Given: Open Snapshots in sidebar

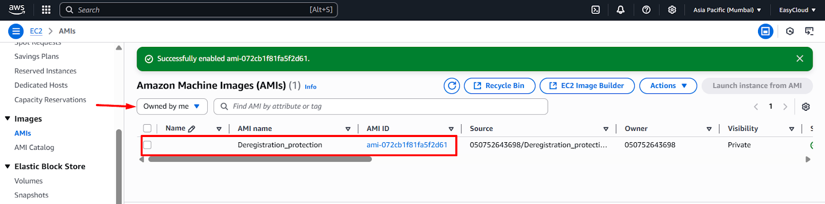Looking at the screenshot, I should [31, 195].
